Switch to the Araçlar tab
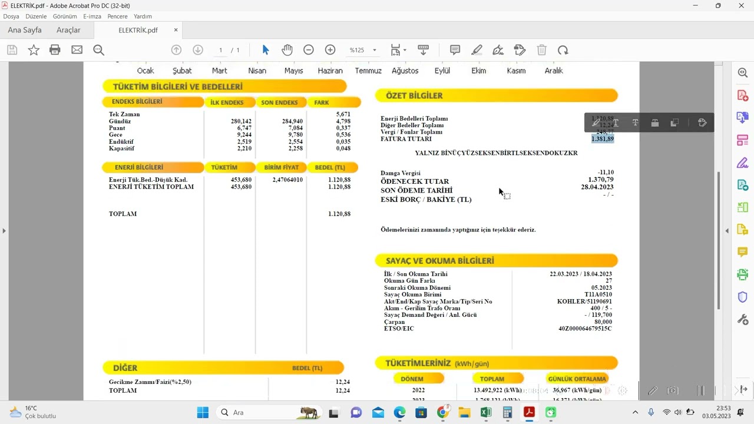 pyautogui.click(x=68, y=30)
